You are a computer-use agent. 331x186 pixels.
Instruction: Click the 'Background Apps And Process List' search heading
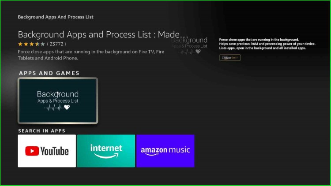(x=56, y=17)
